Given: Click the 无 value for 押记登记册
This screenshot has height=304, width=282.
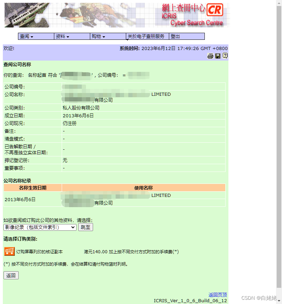Looking at the screenshot, I should point(65,160).
